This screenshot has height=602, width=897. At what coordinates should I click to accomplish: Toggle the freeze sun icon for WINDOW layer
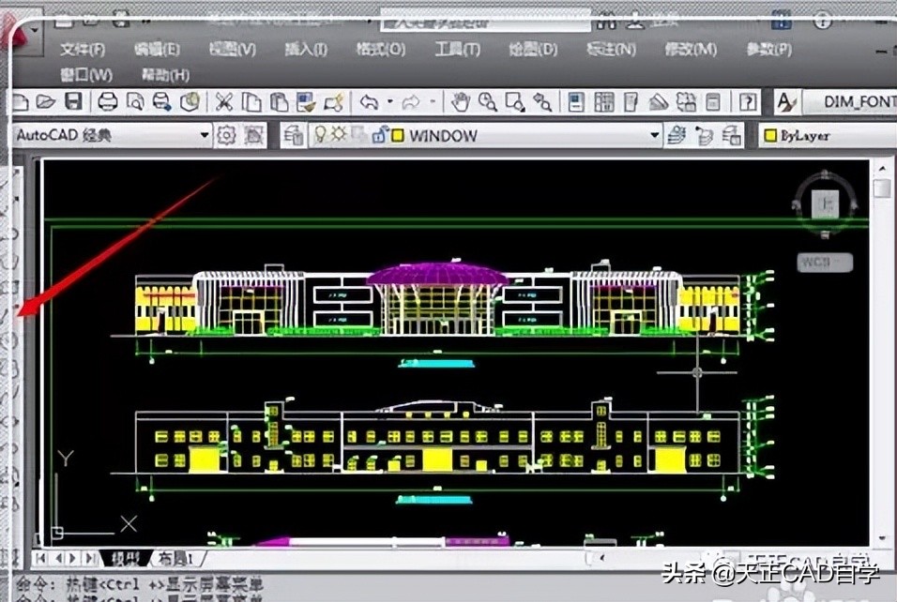(336, 134)
